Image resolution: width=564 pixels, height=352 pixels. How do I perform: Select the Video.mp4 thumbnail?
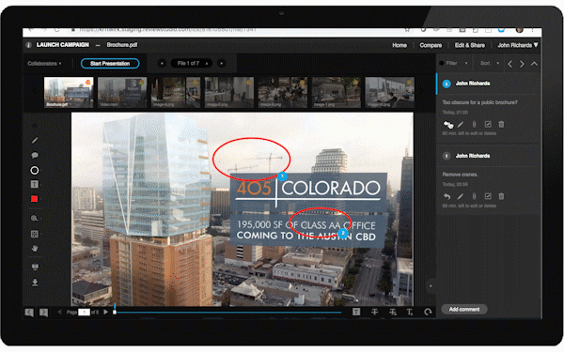pos(122,92)
